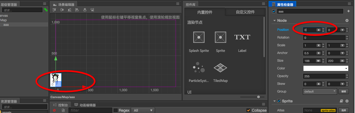Open the animation editor tab 动画编辑器
This screenshot has height=113, width=355.
[85, 105]
